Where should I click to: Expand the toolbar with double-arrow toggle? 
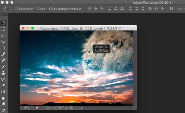[x=1, y=14]
